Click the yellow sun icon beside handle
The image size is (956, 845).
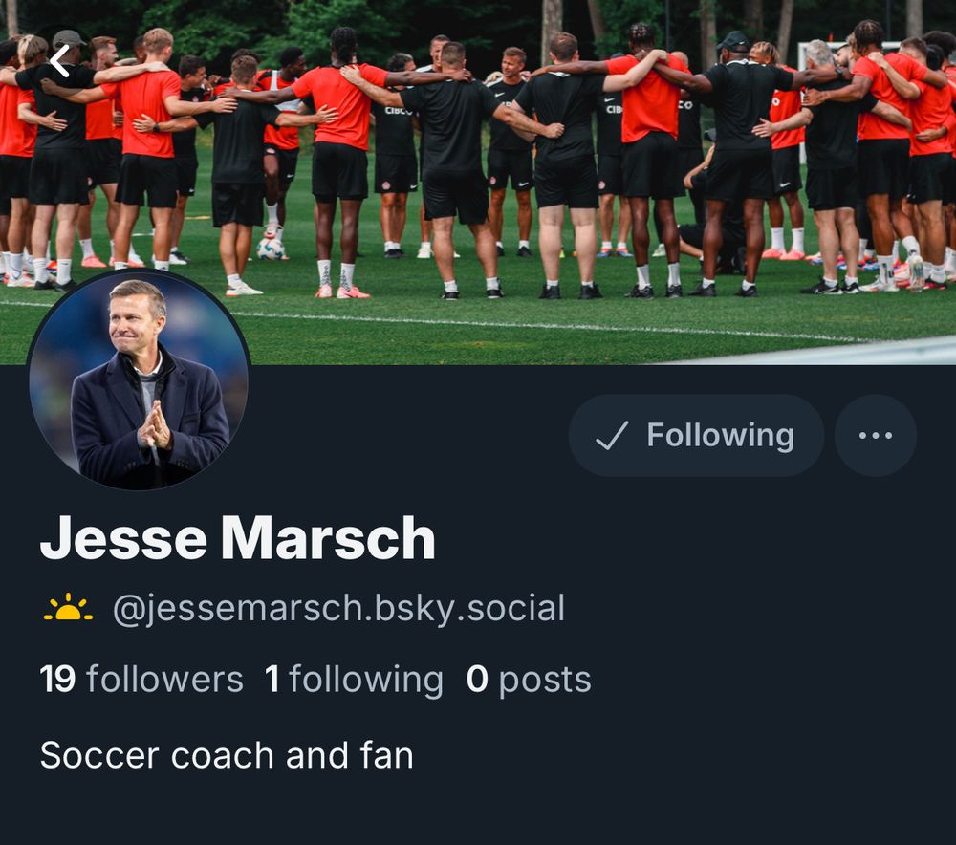pyautogui.click(x=68, y=609)
